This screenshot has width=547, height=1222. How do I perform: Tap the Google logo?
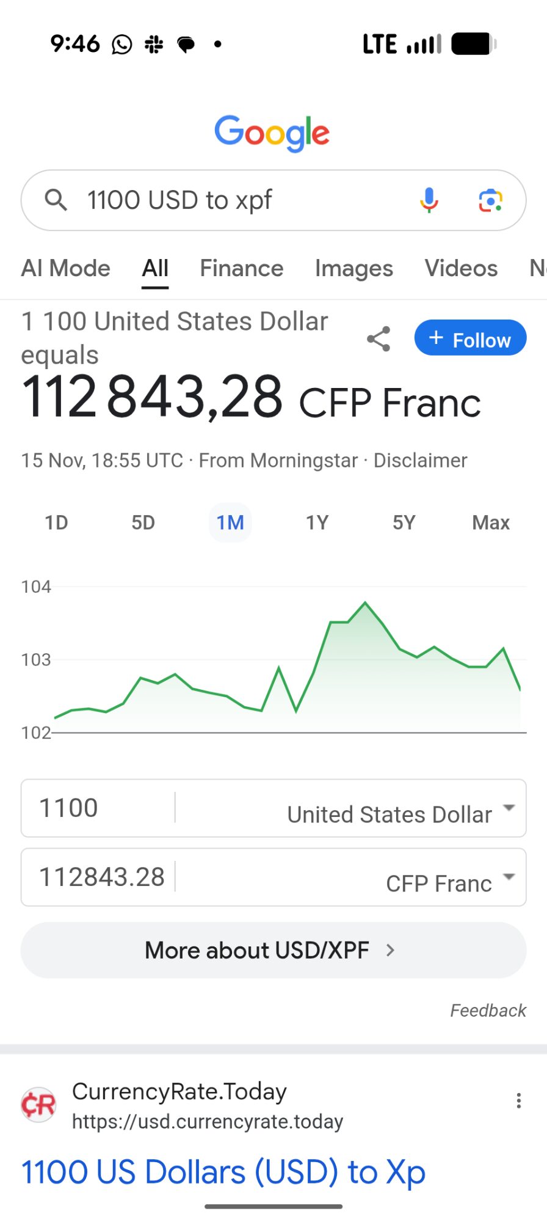(x=272, y=133)
